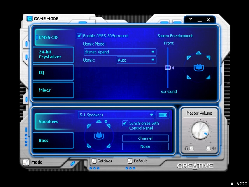Click the GAME MODE title text
This screenshot has height=187, width=249.
tap(46, 19)
